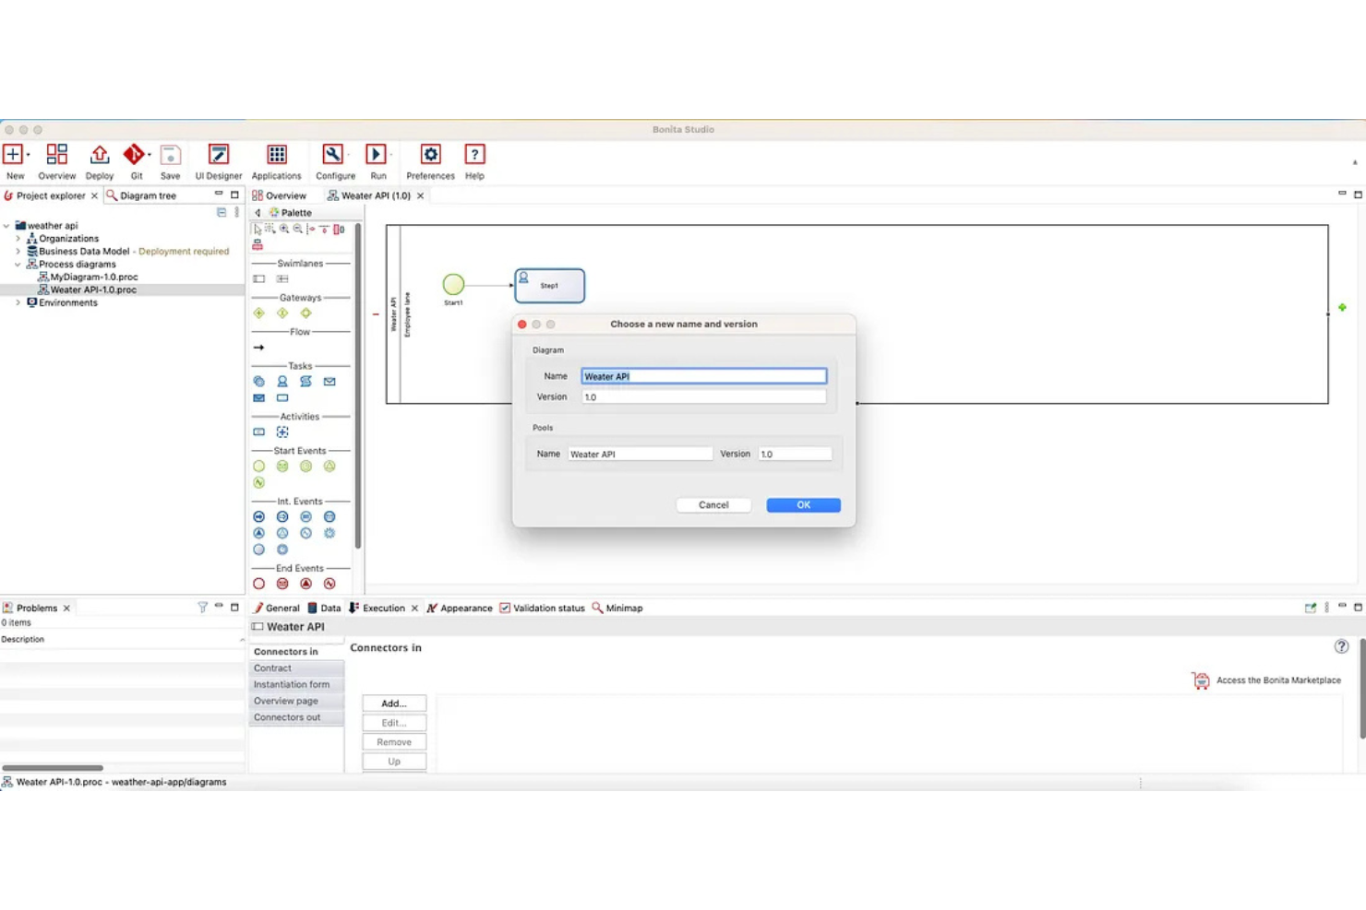Expand the Environments tree node
Viewport: 1366px width, 910px height.
pyautogui.click(x=18, y=302)
